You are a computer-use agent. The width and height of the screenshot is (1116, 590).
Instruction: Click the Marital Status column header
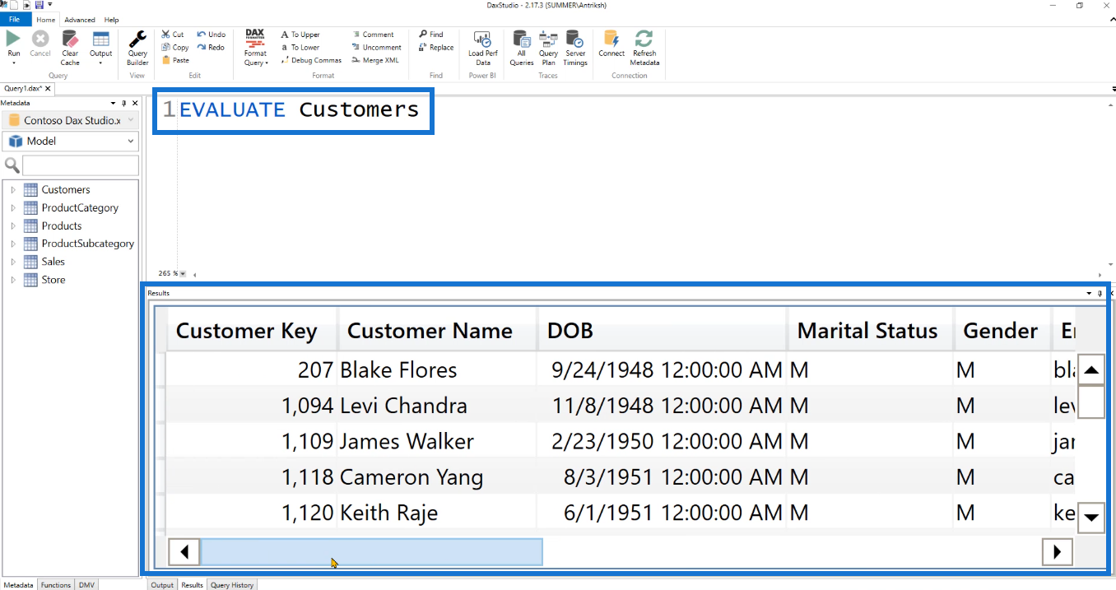click(871, 330)
